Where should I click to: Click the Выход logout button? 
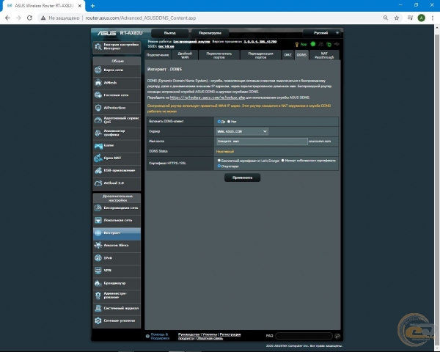click(x=170, y=33)
